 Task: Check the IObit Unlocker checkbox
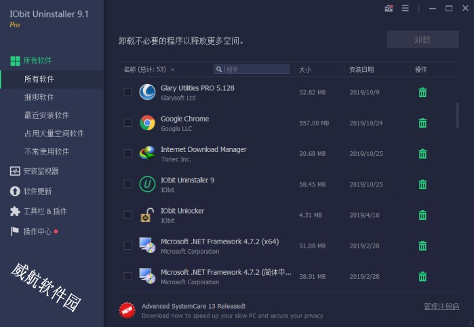pos(127,215)
